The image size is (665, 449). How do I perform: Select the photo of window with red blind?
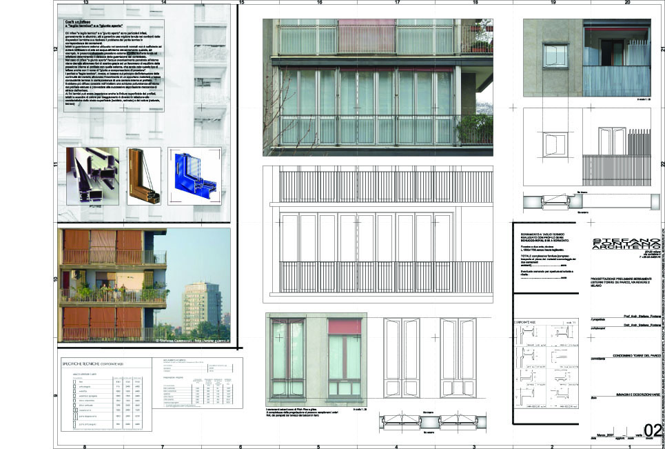click(x=316, y=358)
